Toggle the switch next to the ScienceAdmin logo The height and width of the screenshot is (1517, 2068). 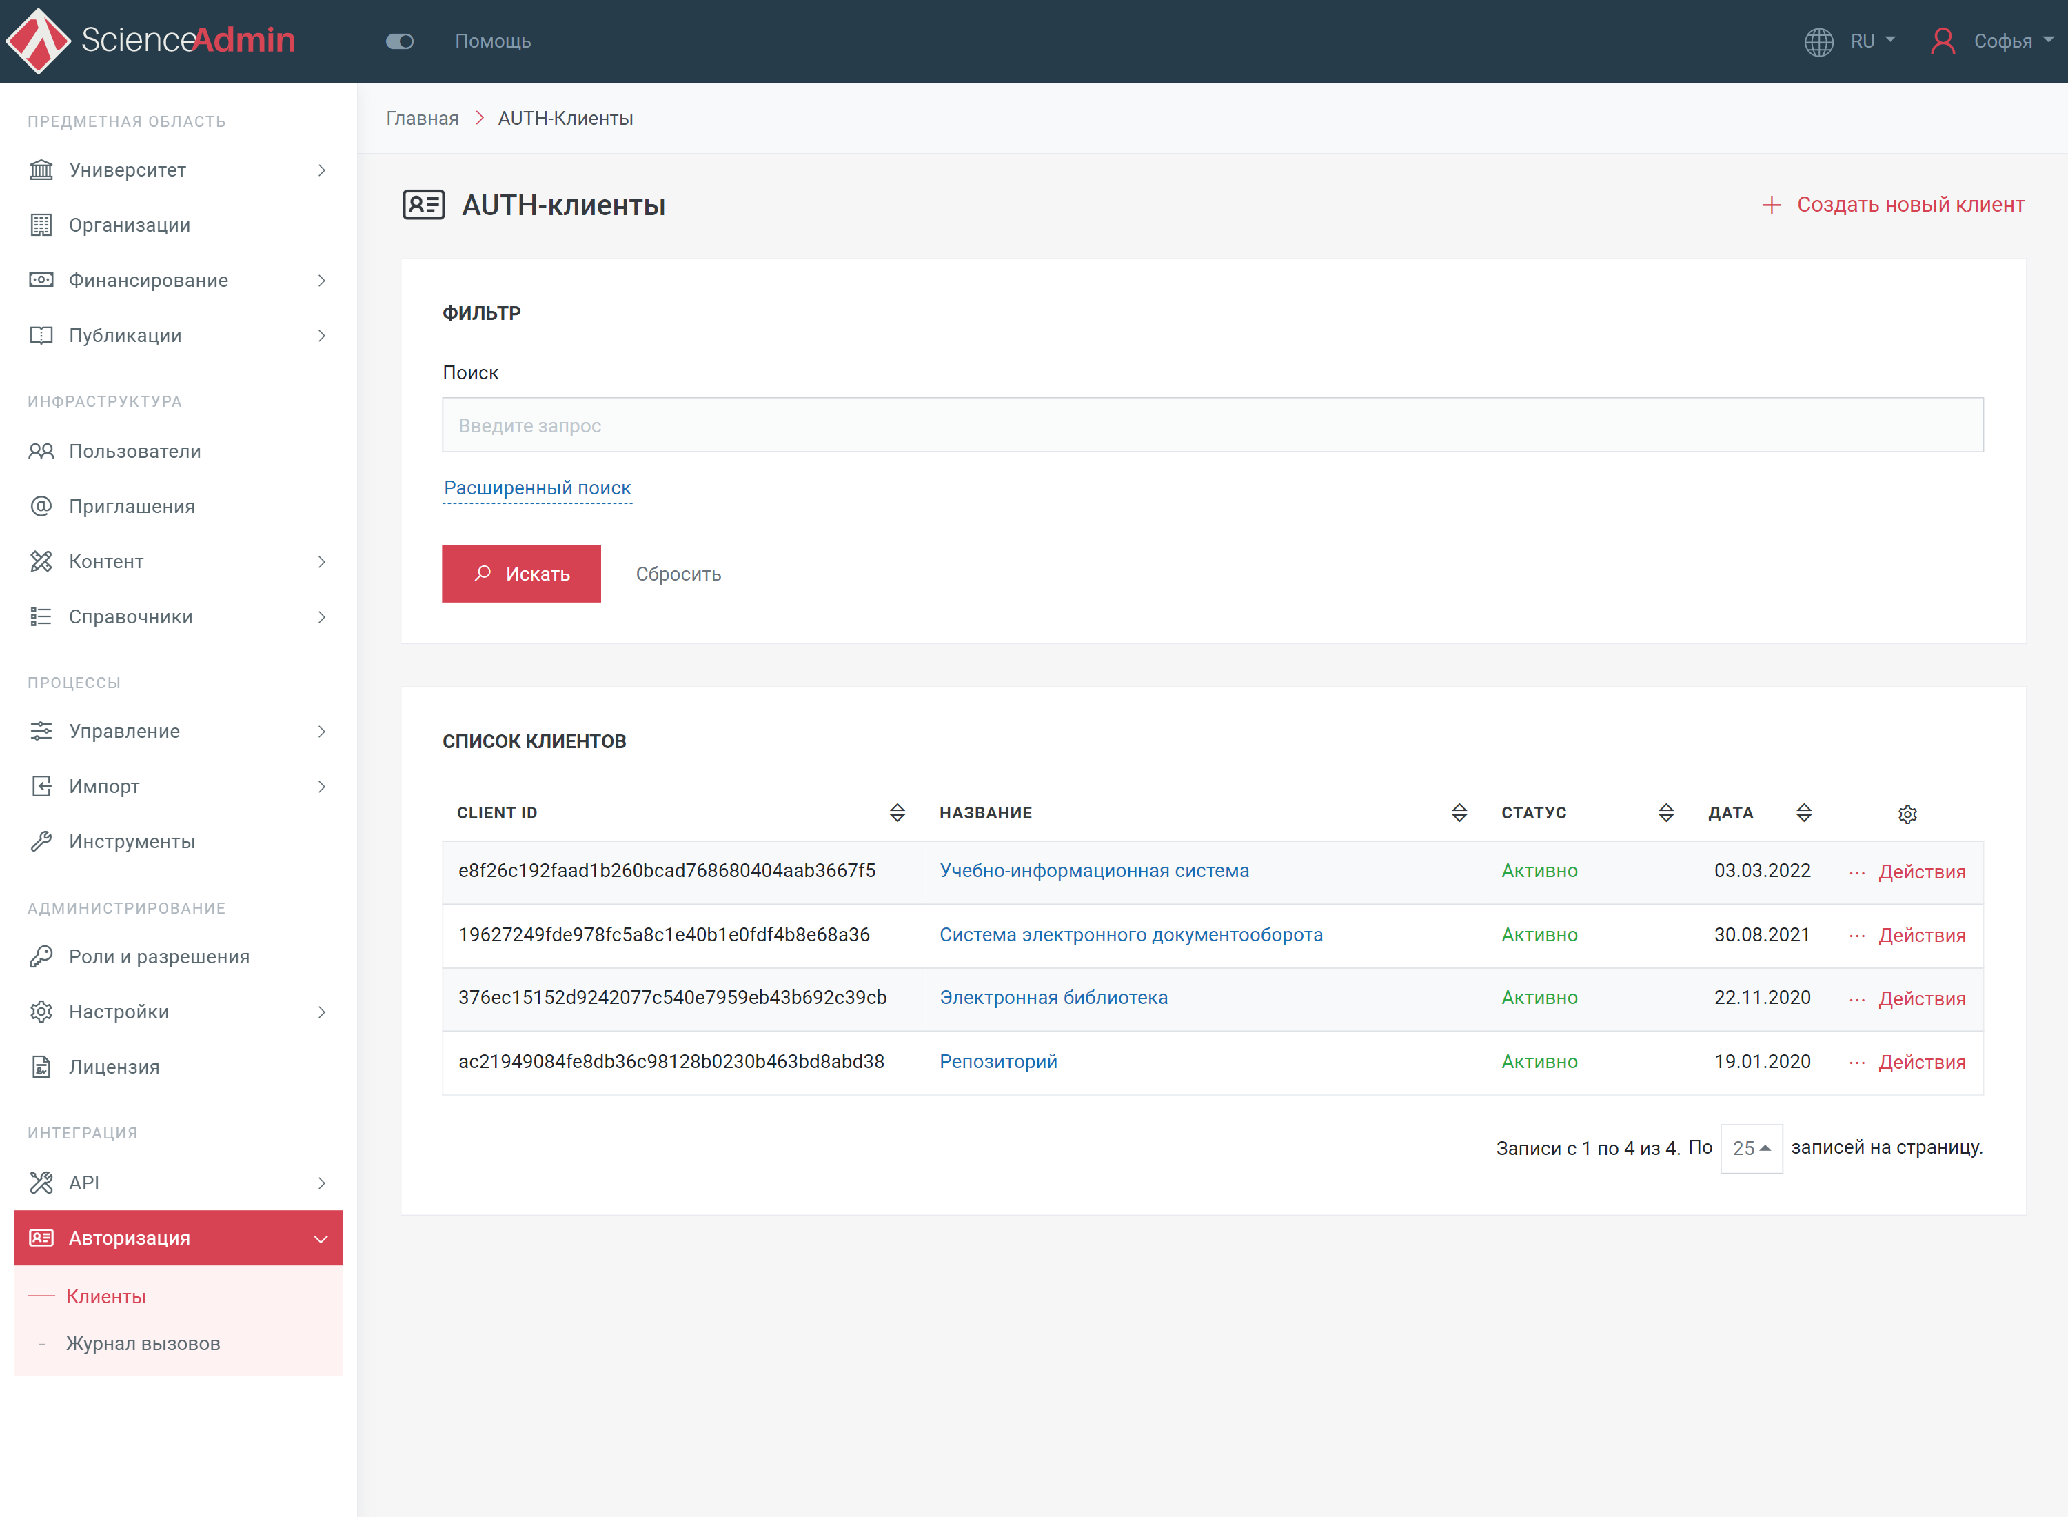click(x=399, y=41)
